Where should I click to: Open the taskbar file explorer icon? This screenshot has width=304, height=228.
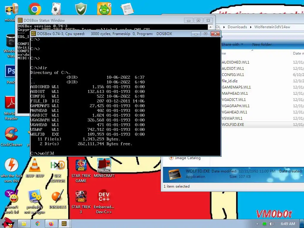pos(24,224)
